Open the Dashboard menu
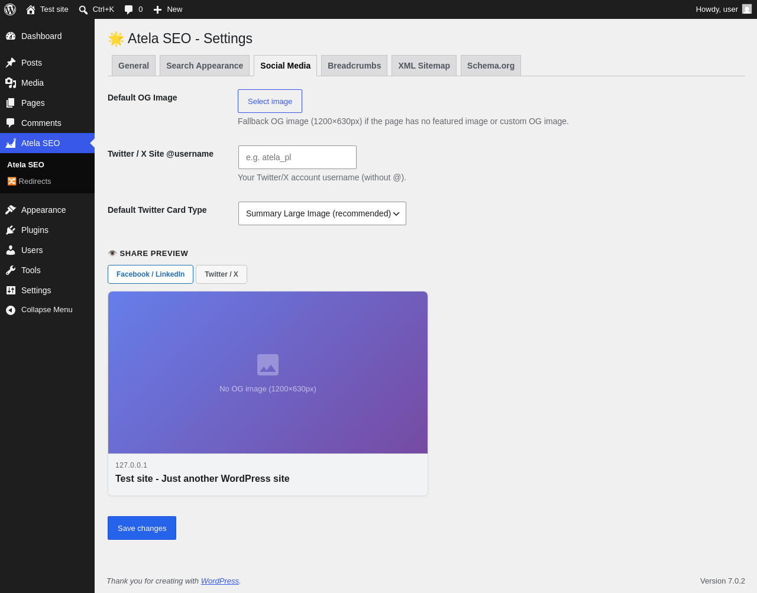 [41, 36]
